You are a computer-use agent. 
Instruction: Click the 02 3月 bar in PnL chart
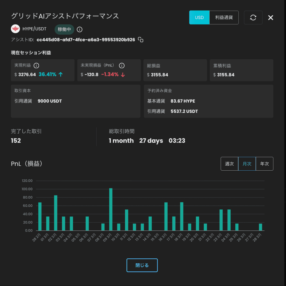(56, 213)
